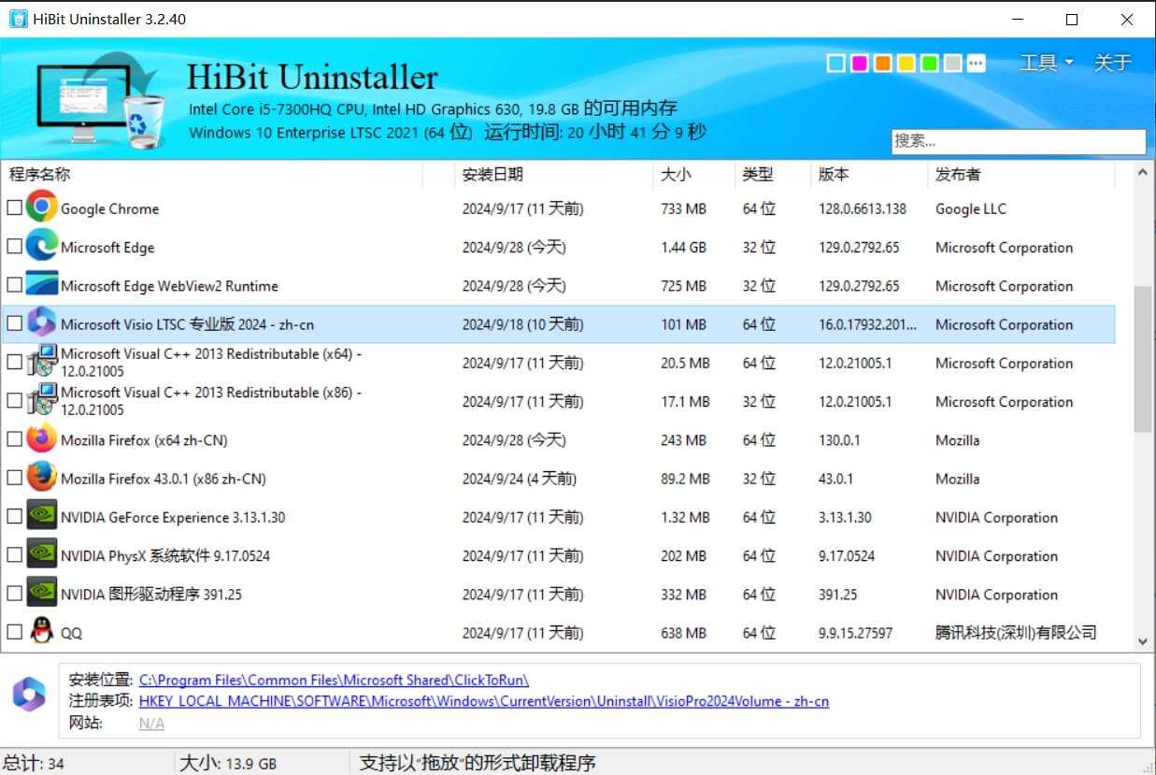Click publisher 腾讯科技(深圳)有限公司
Image resolution: width=1156 pixels, height=775 pixels.
1016,632
